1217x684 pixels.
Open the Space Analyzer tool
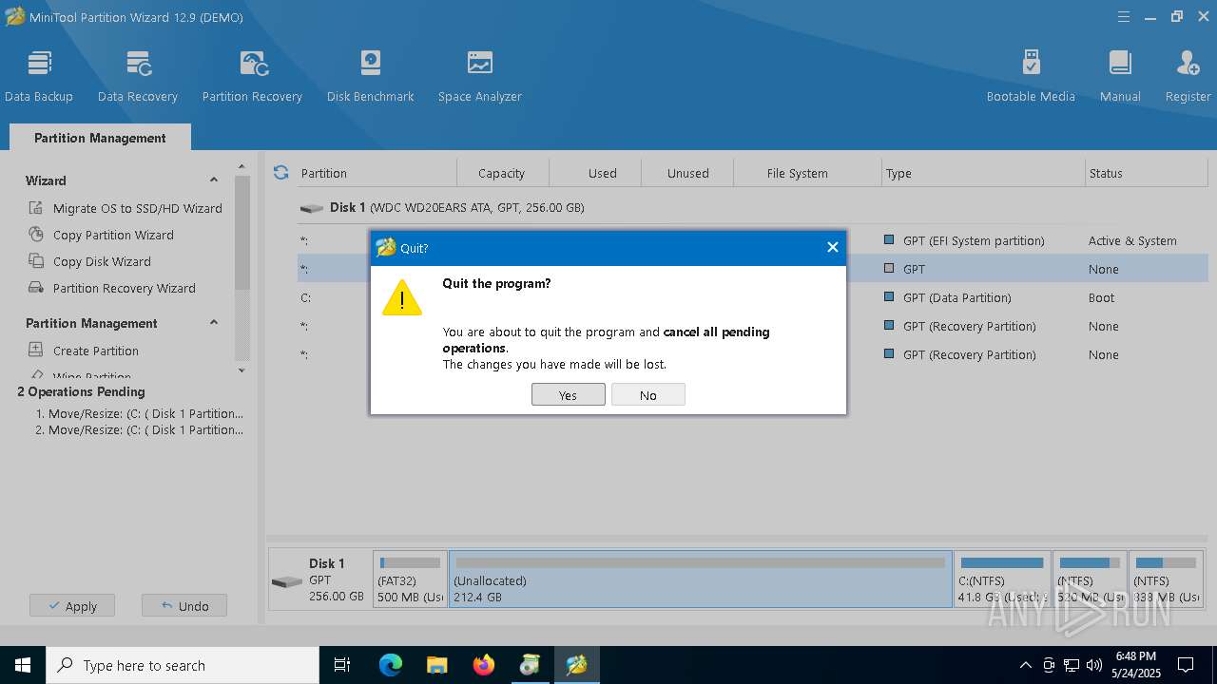480,76
